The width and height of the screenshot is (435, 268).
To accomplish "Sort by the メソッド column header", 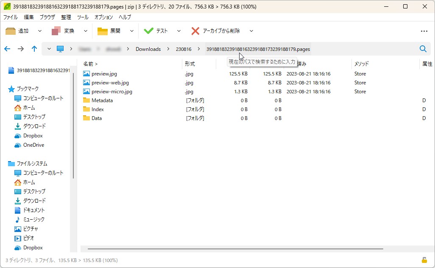I will tap(362, 64).
